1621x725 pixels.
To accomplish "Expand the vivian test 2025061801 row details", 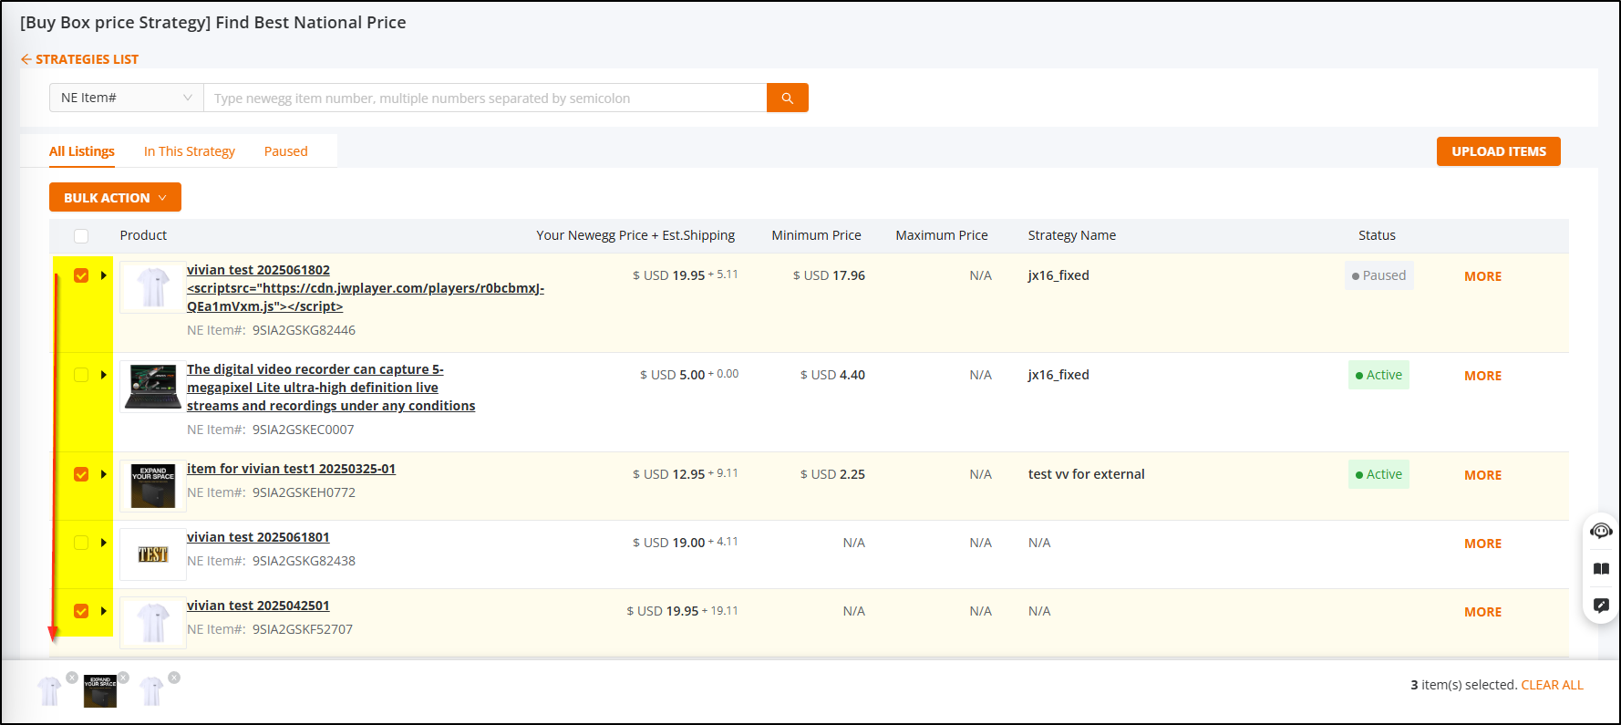I will [104, 543].
